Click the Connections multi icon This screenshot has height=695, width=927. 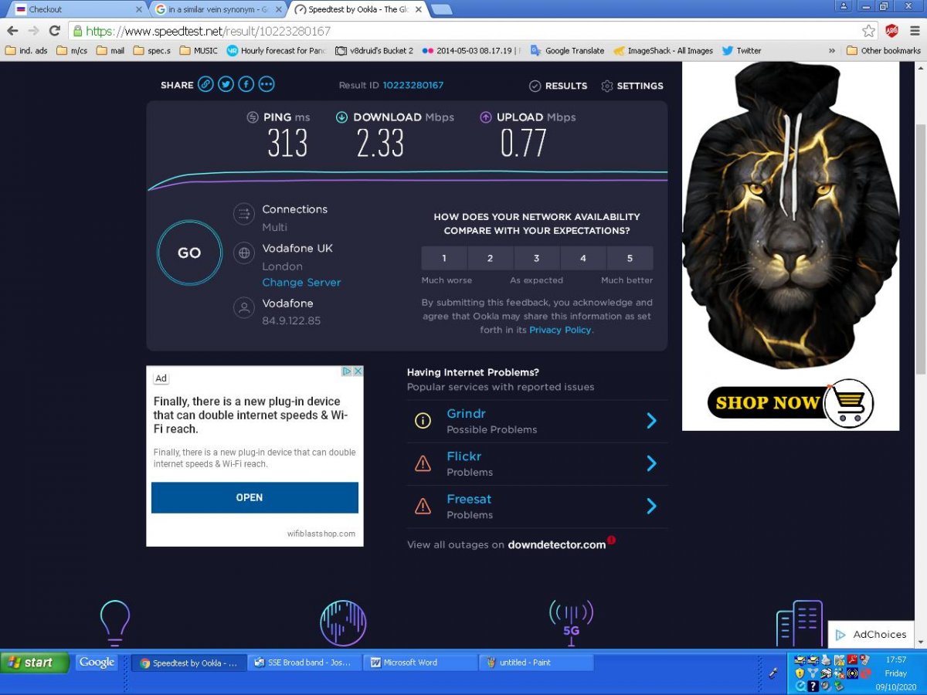[x=244, y=213]
